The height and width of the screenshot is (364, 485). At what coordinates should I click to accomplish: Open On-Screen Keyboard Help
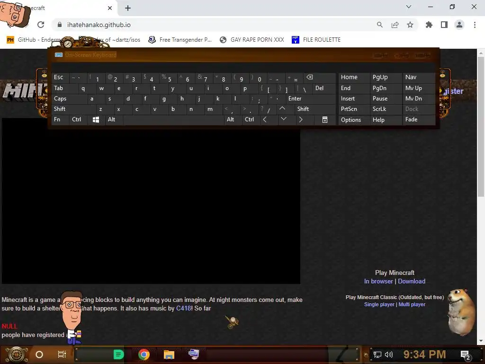click(x=386, y=119)
